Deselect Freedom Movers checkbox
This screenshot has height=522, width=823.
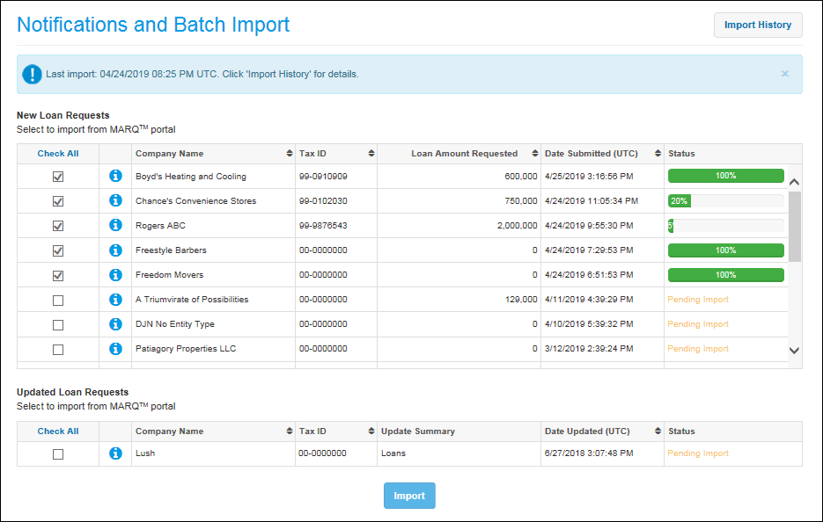click(58, 275)
